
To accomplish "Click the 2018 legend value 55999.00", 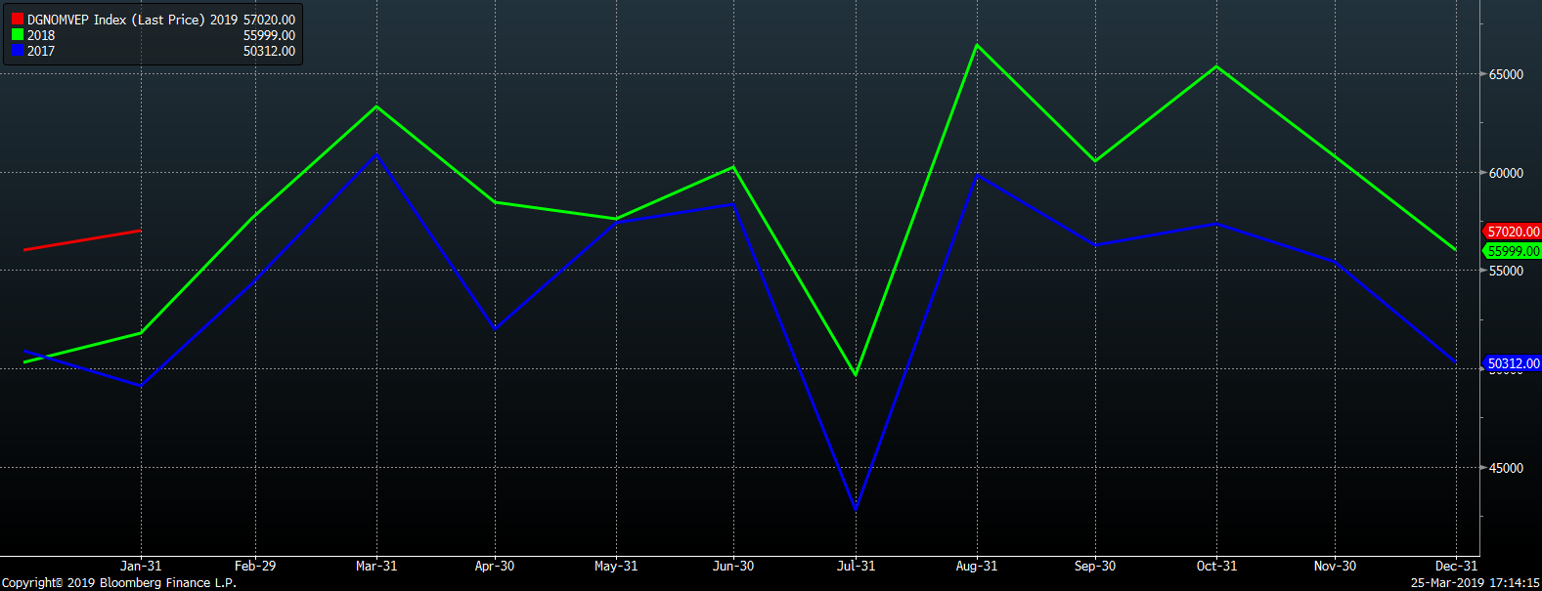I will (269, 35).
